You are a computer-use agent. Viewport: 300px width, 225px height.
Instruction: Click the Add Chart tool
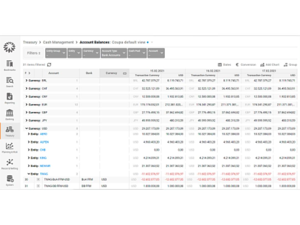click(x=269, y=65)
